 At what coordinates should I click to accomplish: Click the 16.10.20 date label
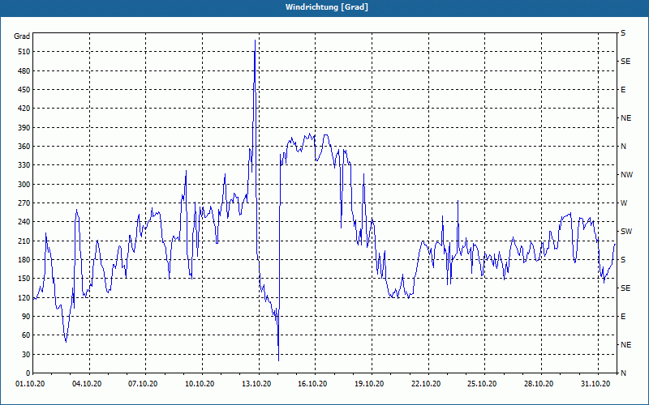[x=312, y=384]
